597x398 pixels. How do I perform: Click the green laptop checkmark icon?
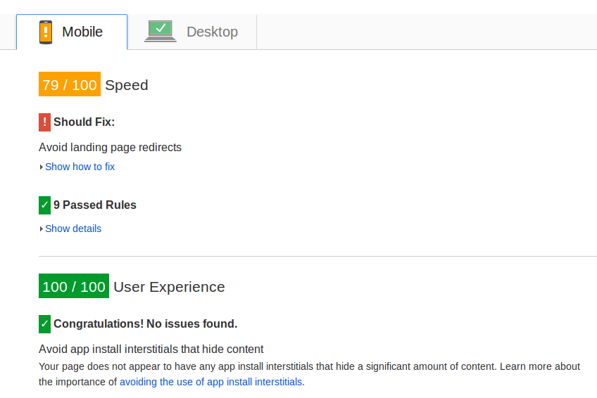[161, 31]
